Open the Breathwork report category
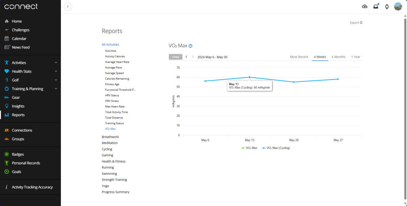 pos(110,137)
